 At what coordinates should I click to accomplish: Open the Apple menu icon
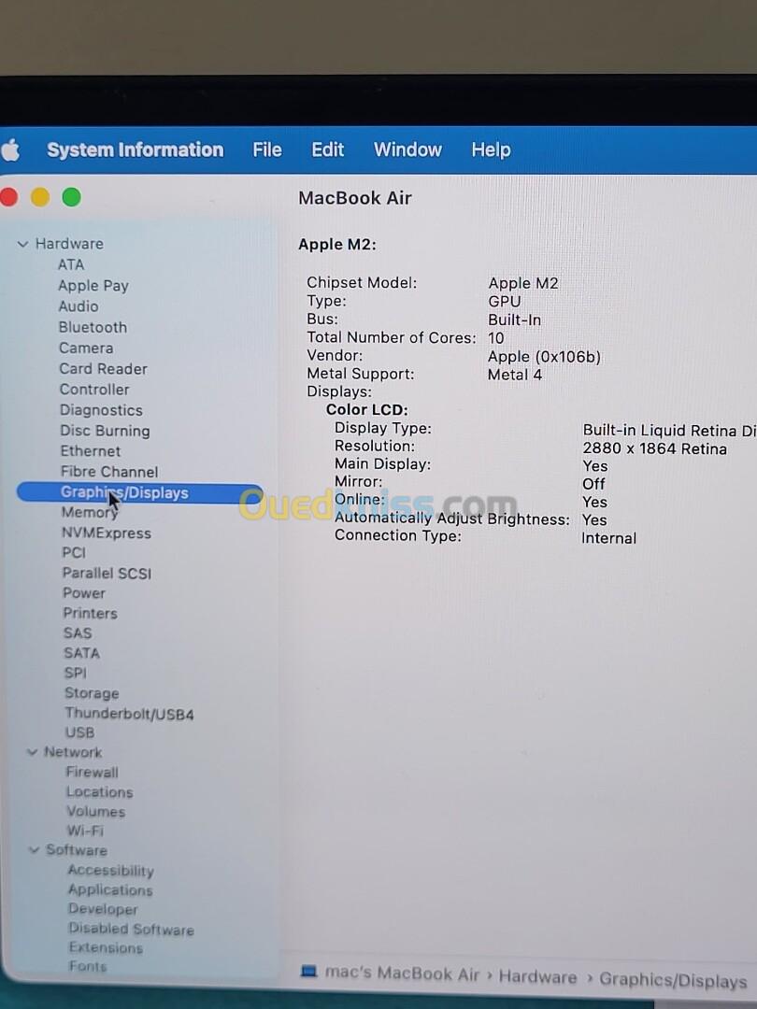9,149
